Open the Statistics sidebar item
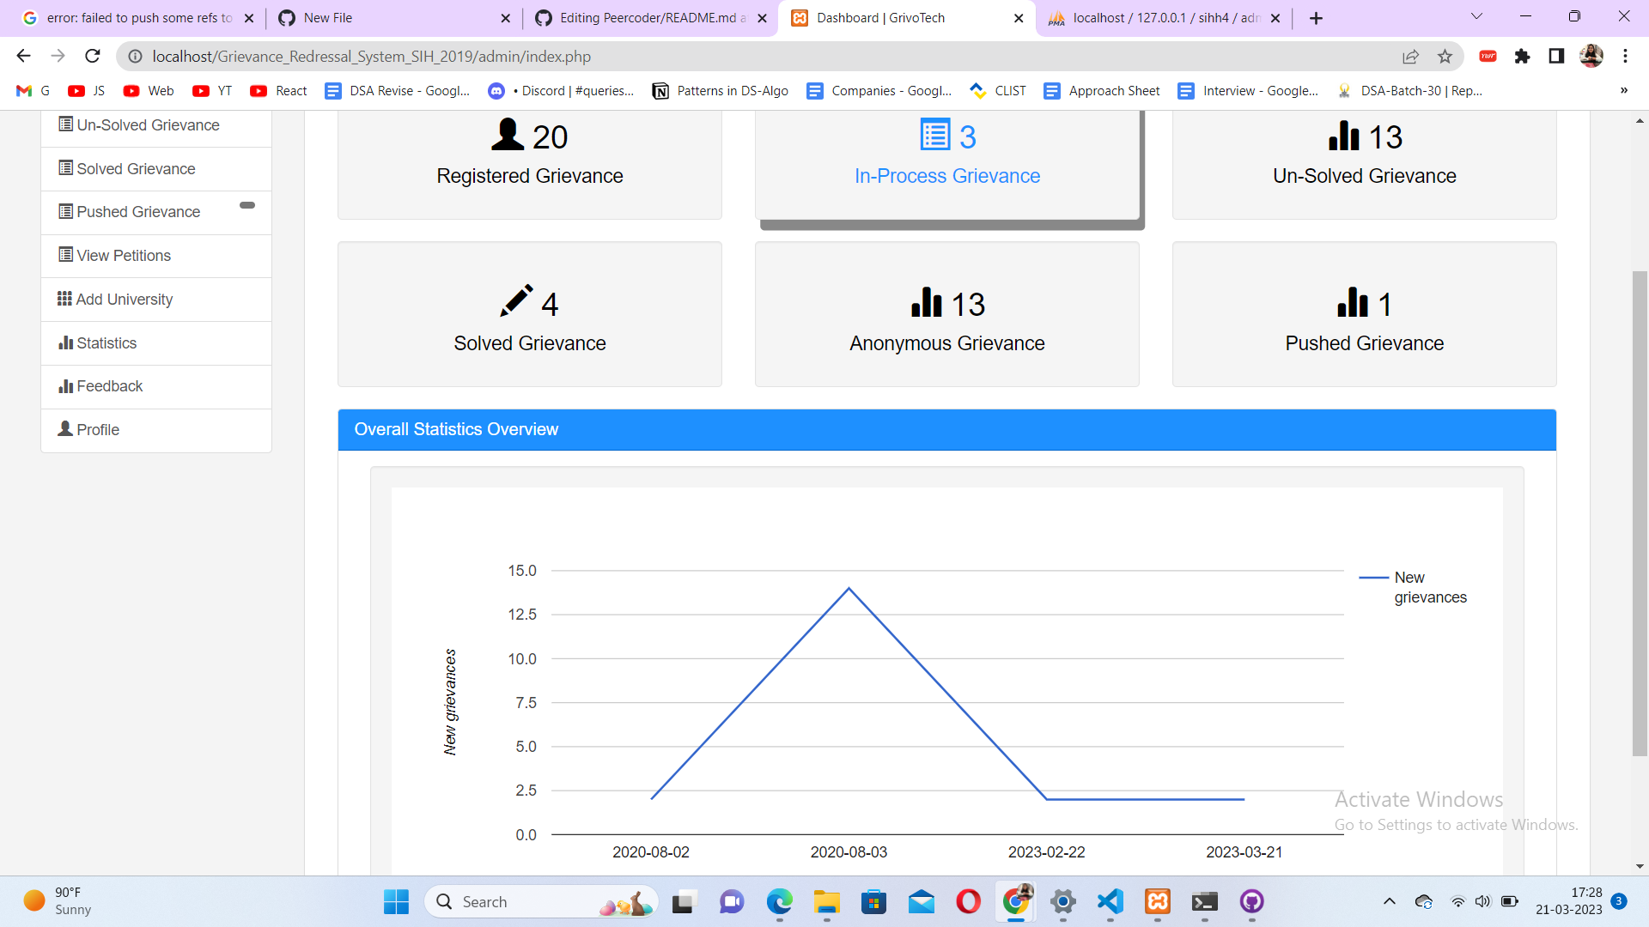The height and width of the screenshot is (927, 1649). coord(106,343)
